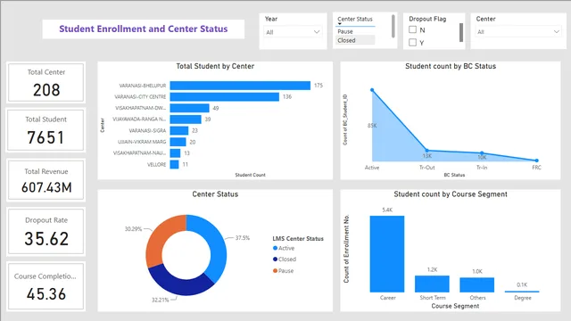Select the Short Term course segment bar
Image resolution: width=571 pixels, height=321 pixels.
432,284
